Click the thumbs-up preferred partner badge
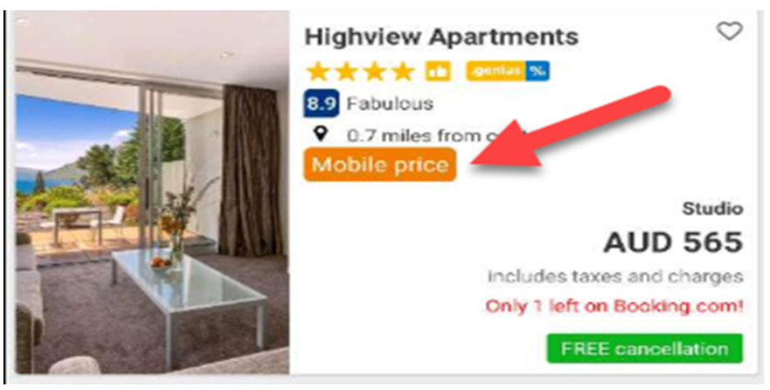This screenshot has width=770, height=390. click(438, 72)
